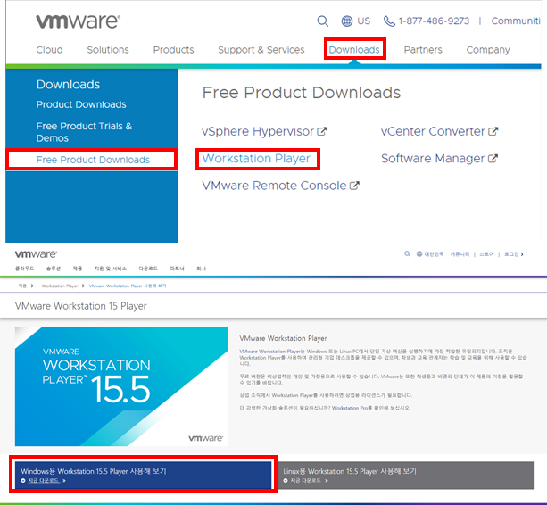Click the 로그인 link with arrow

[x=513, y=254]
